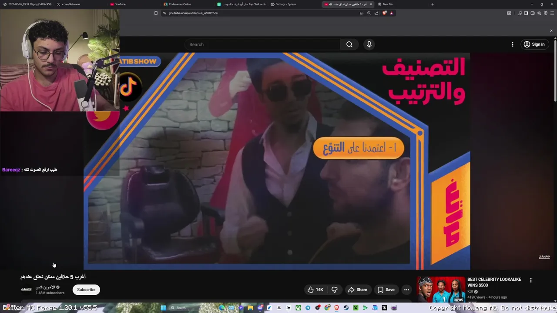Switch to the x.com tab

pos(81,4)
